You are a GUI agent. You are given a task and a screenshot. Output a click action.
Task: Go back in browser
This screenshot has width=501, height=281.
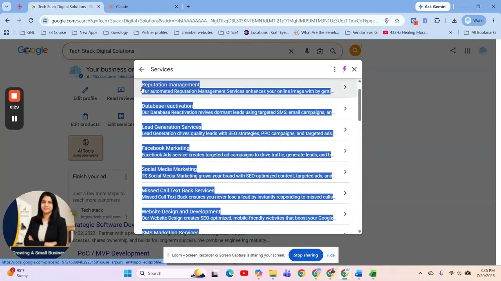point(7,21)
